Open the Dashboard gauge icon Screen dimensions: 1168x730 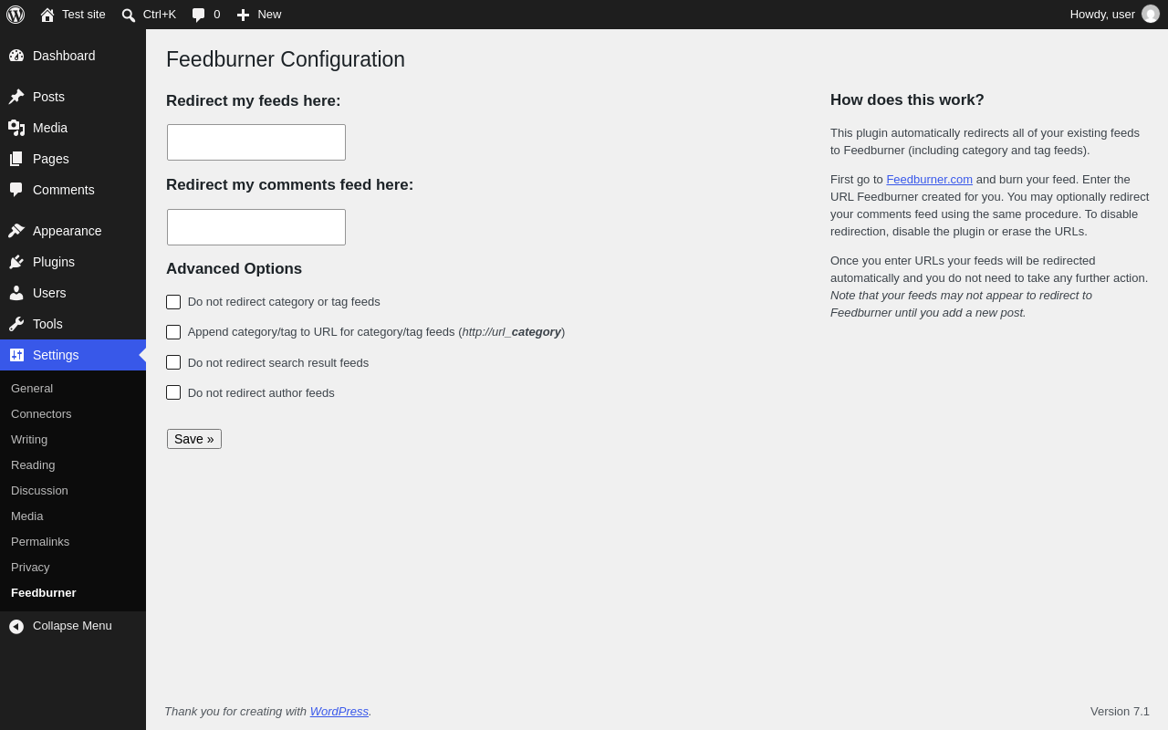click(16, 56)
